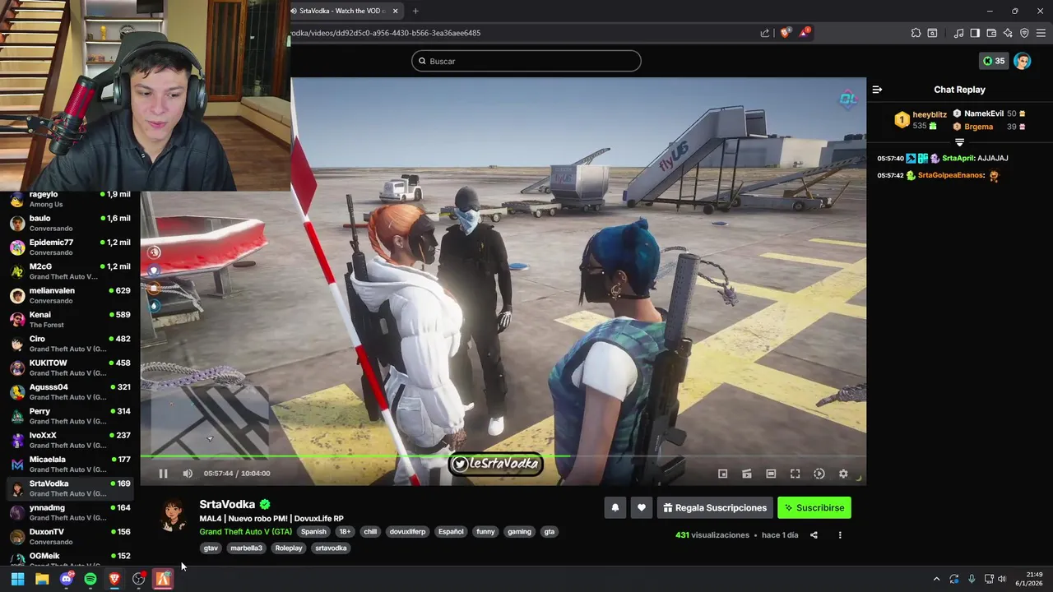Open media control music note icon
Image resolution: width=1053 pixels, height=592 pixels.
pyautogui.click(x=958, y=33)
